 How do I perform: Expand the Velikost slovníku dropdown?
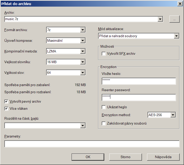click(83, 62)
